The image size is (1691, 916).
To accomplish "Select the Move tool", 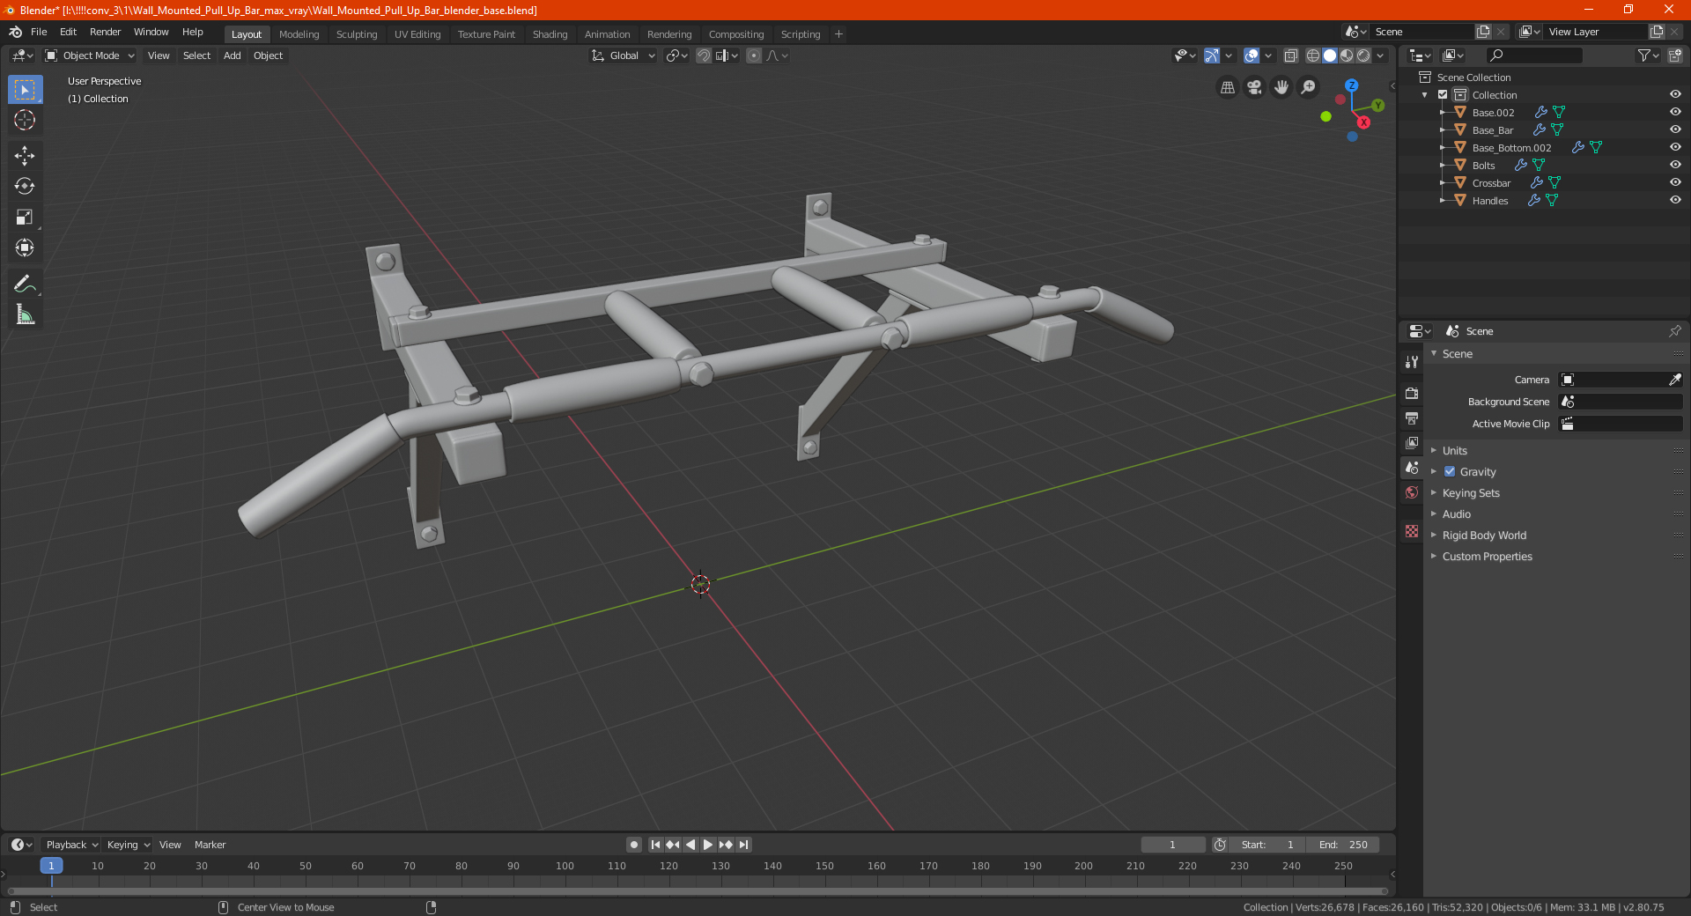I will [x=25, y=156].
